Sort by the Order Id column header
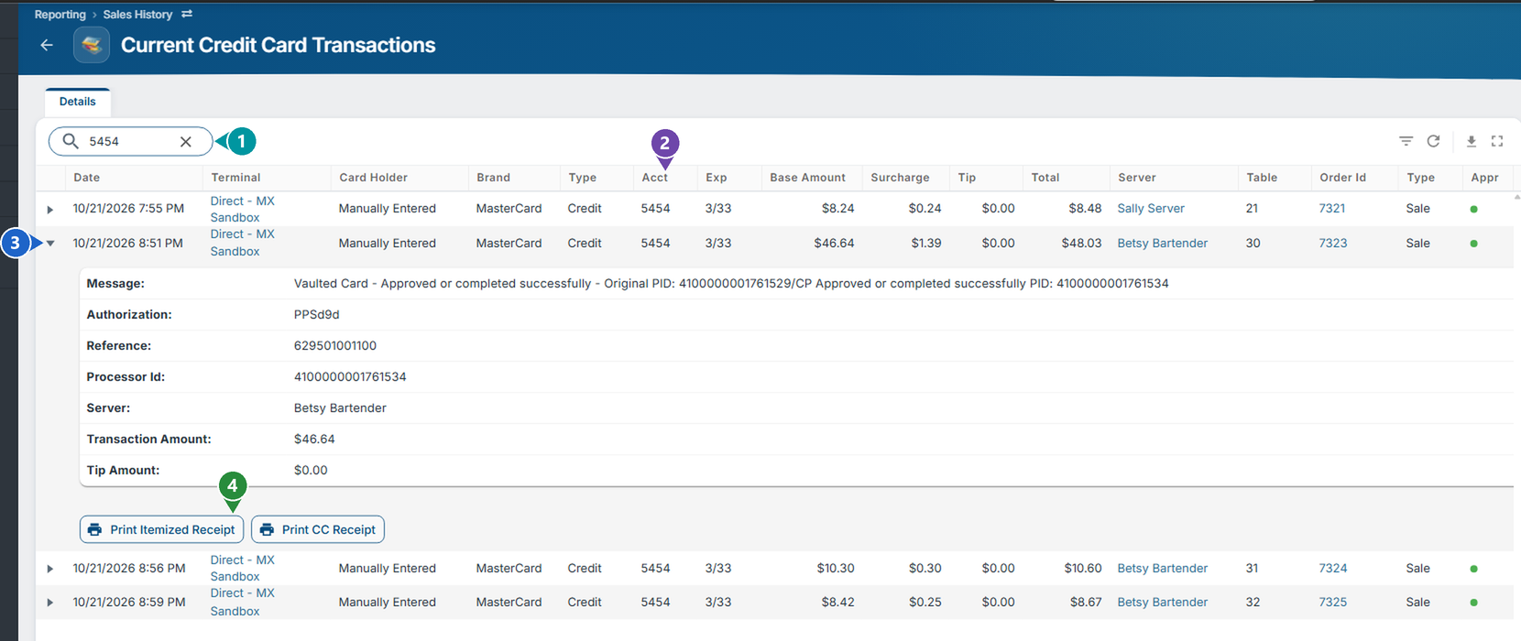 (1342, 178)
